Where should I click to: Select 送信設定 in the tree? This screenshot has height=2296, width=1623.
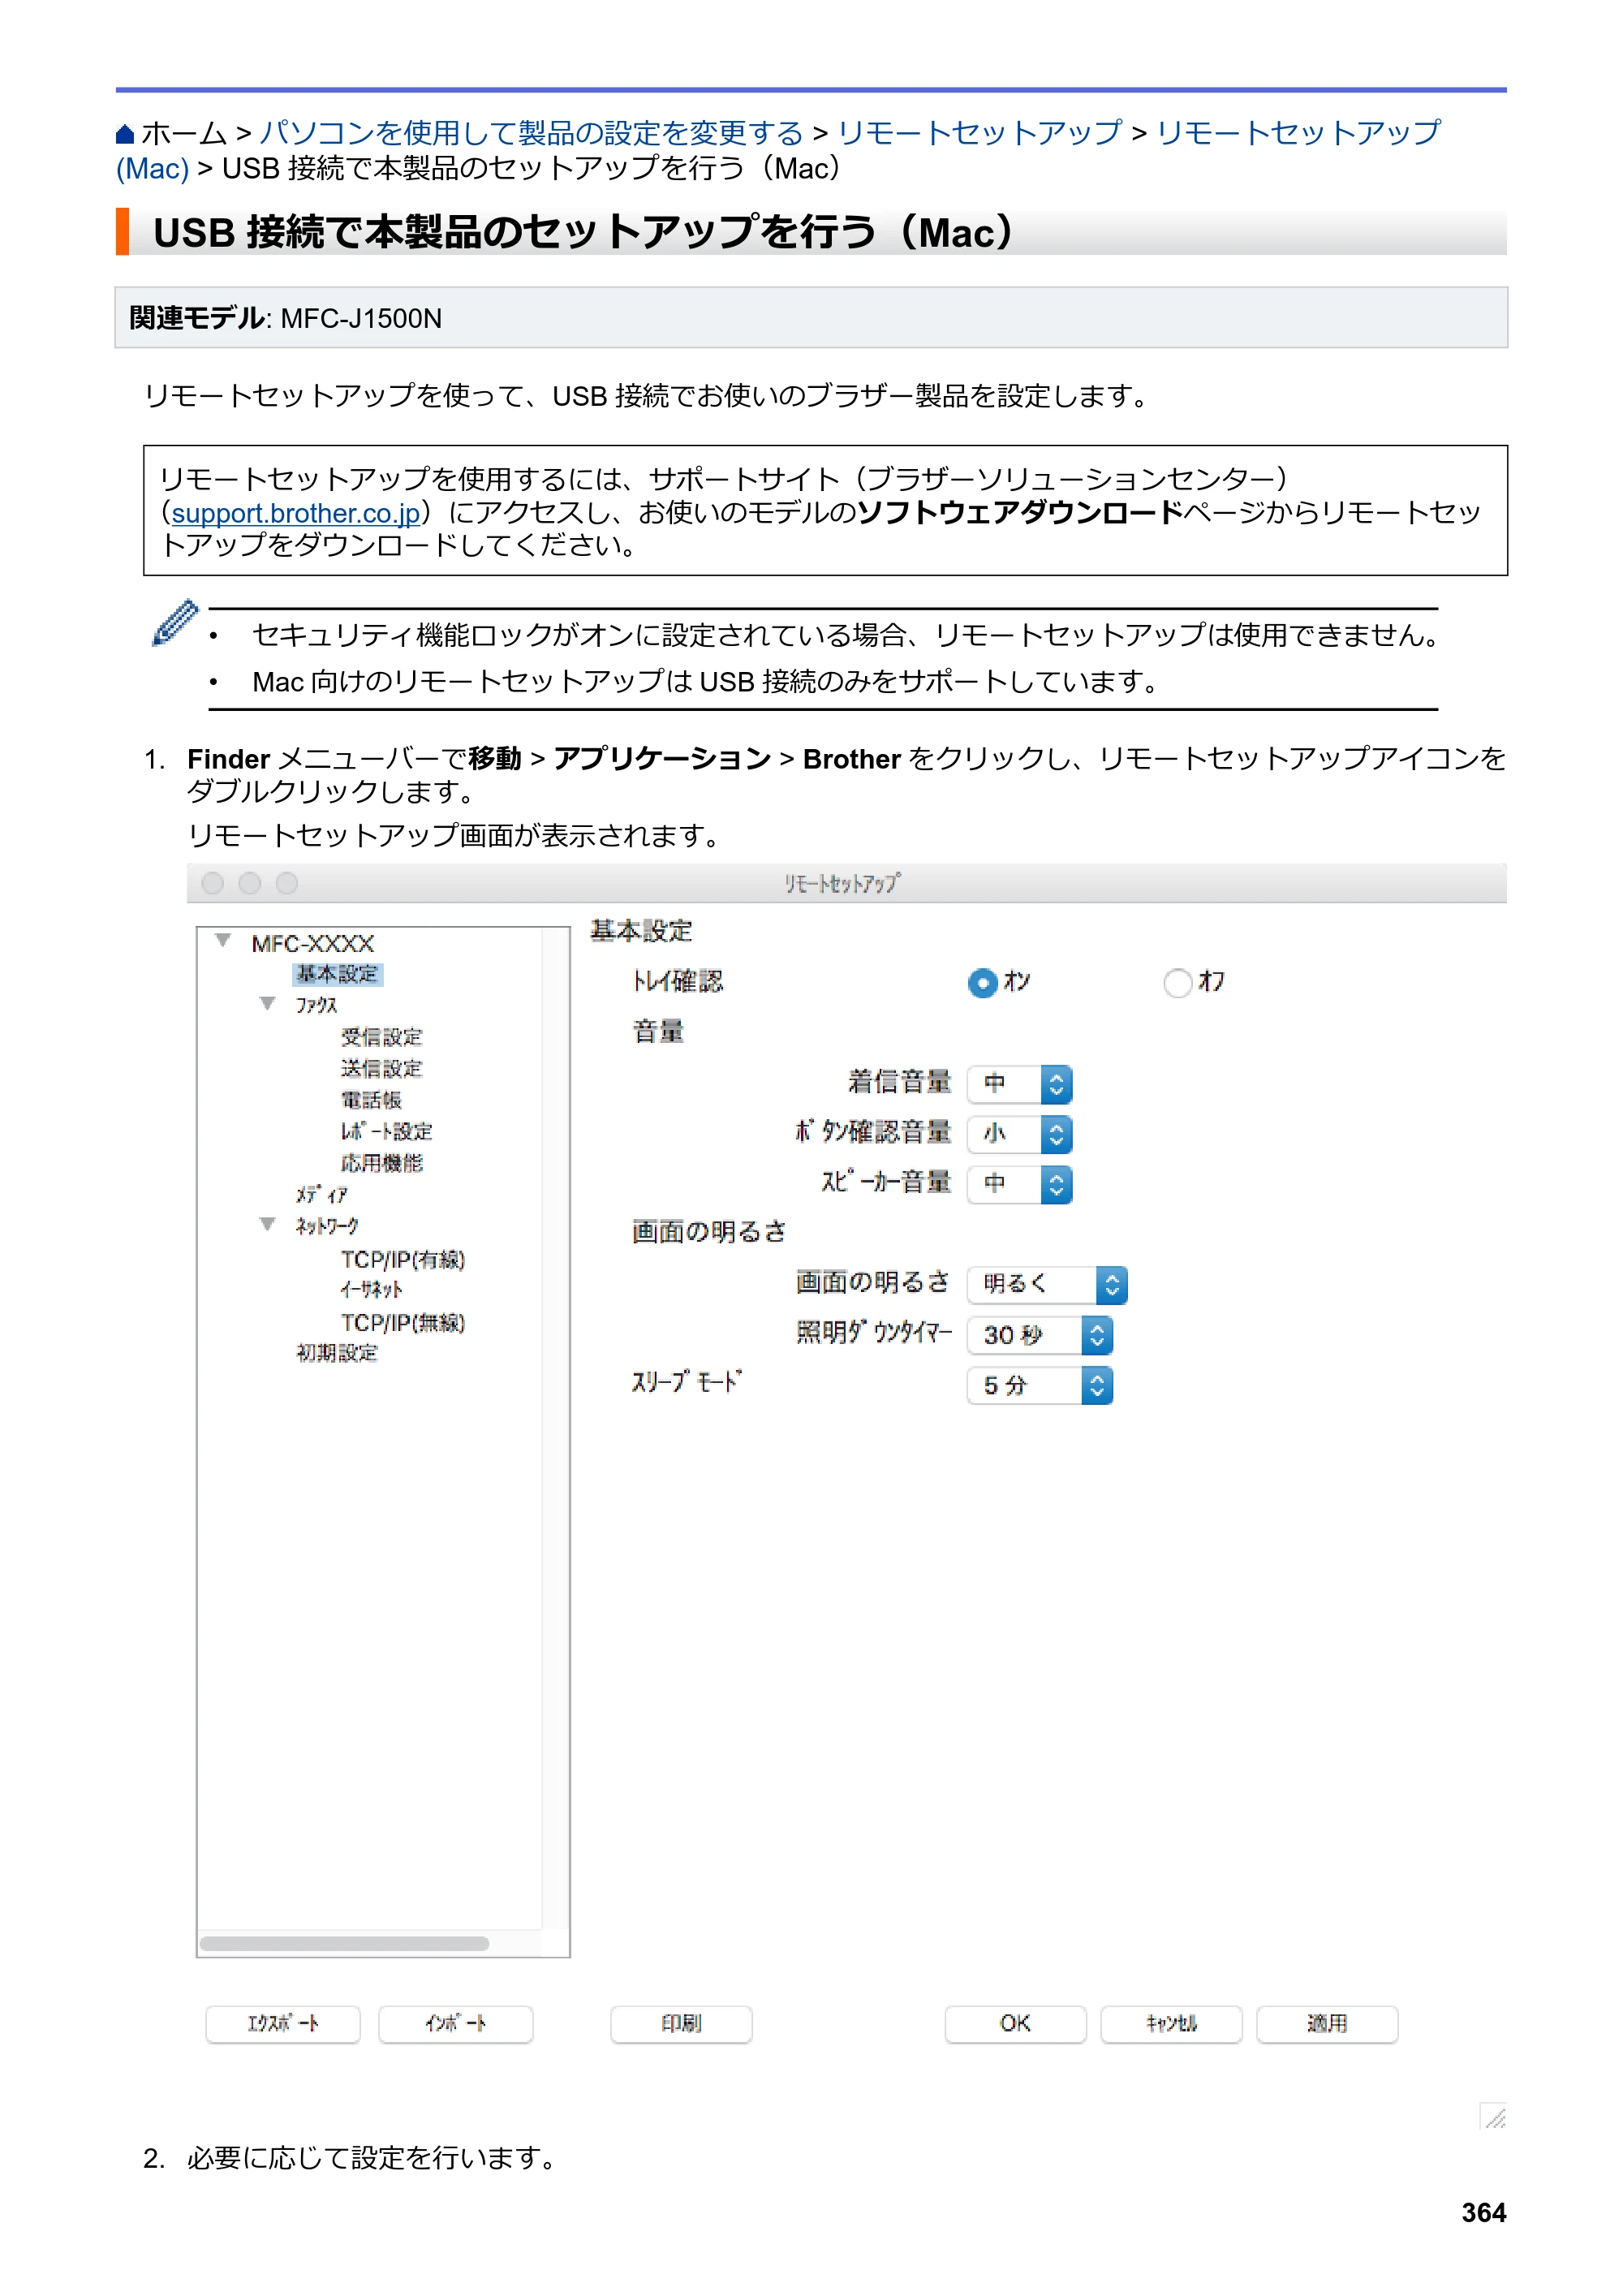pos(381,1069)
